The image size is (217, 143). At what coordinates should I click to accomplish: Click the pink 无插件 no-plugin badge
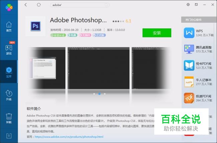click(85, 35)
